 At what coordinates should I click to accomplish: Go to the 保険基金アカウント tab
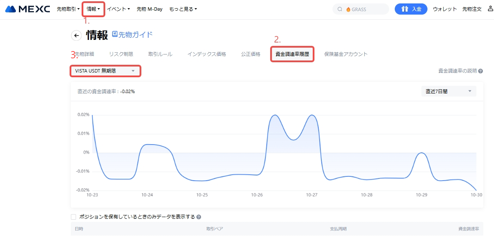[346, 54]
